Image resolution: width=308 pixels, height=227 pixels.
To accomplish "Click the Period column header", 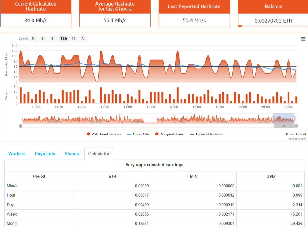I will click(x=39, y=176).
